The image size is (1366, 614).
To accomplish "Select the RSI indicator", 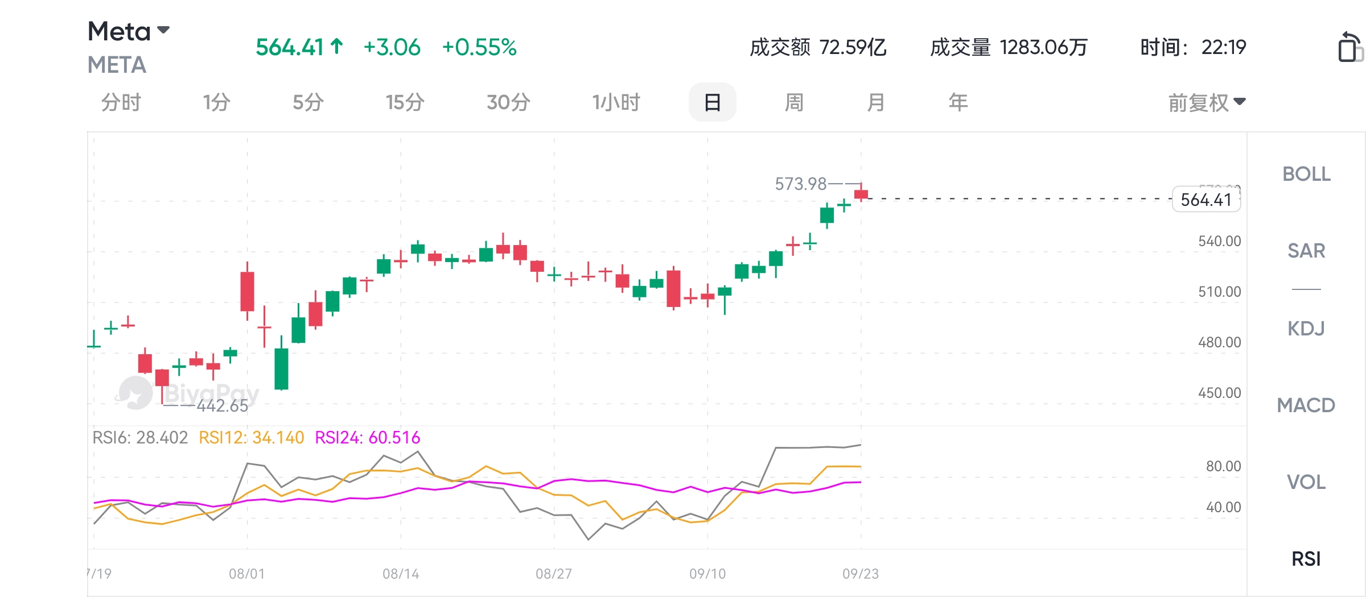I will tap(1306, 559).
